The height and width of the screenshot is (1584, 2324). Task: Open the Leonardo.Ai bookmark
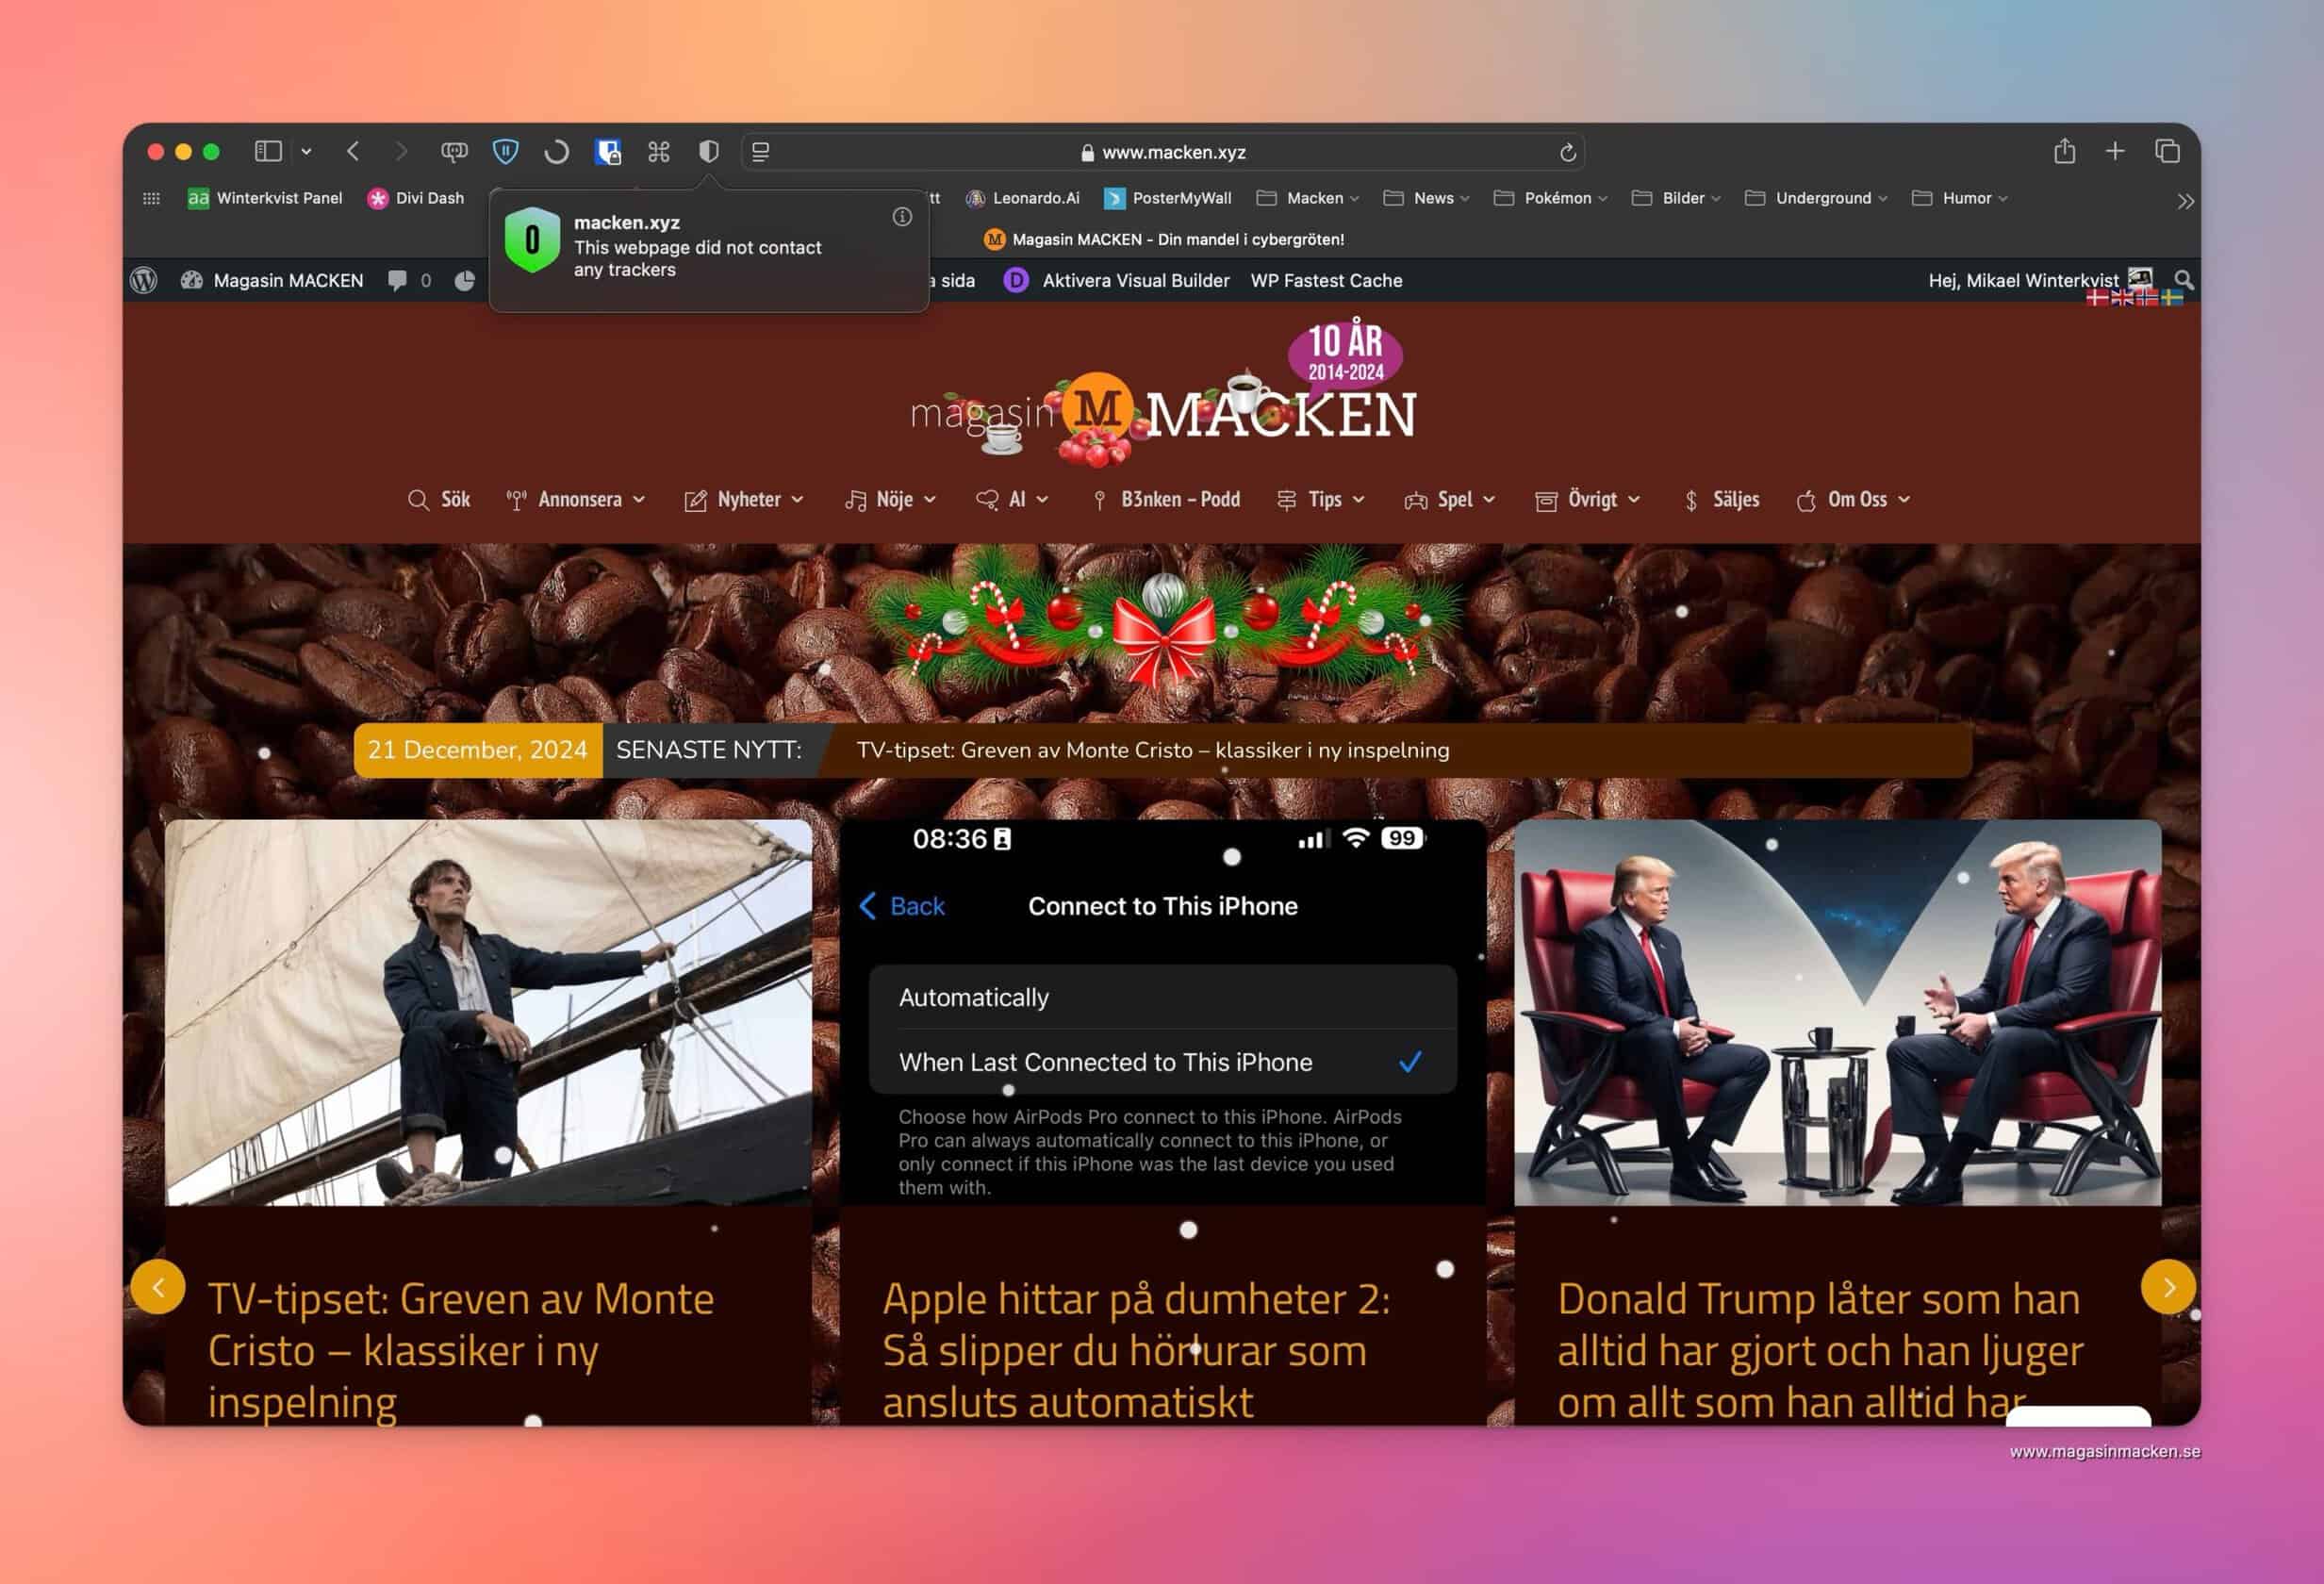click(1022, 198)
